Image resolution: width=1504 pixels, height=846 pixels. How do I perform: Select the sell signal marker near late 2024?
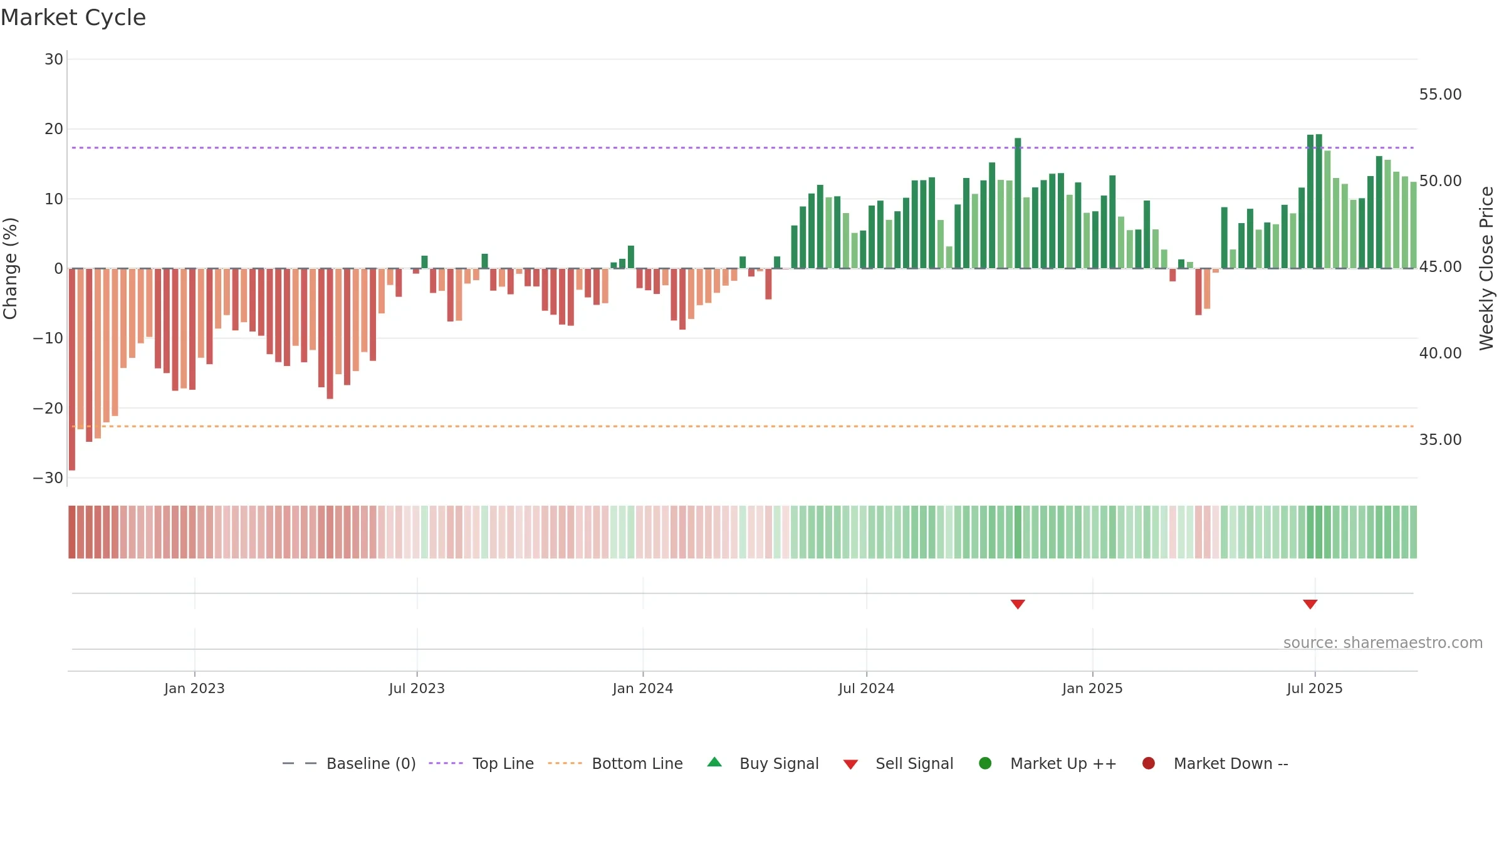[1018, 604]
